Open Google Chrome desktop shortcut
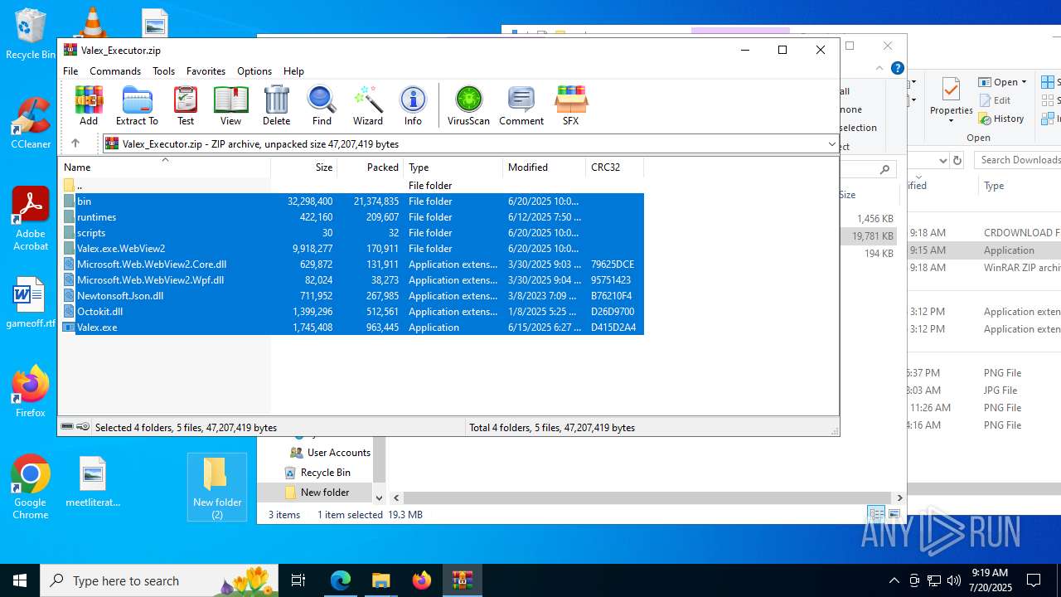The width and height of the screenshot is (1061, 597). click(x=31, y=488)
